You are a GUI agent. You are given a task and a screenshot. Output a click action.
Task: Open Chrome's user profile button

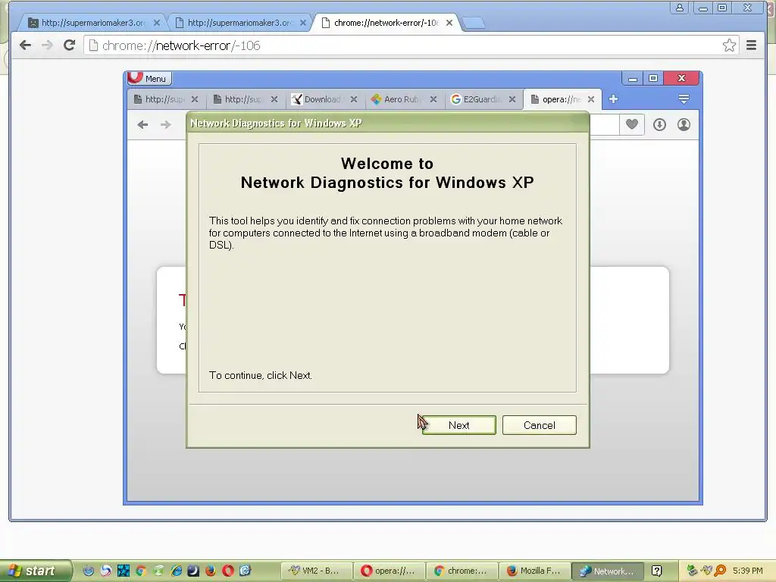tap(680, 8)
